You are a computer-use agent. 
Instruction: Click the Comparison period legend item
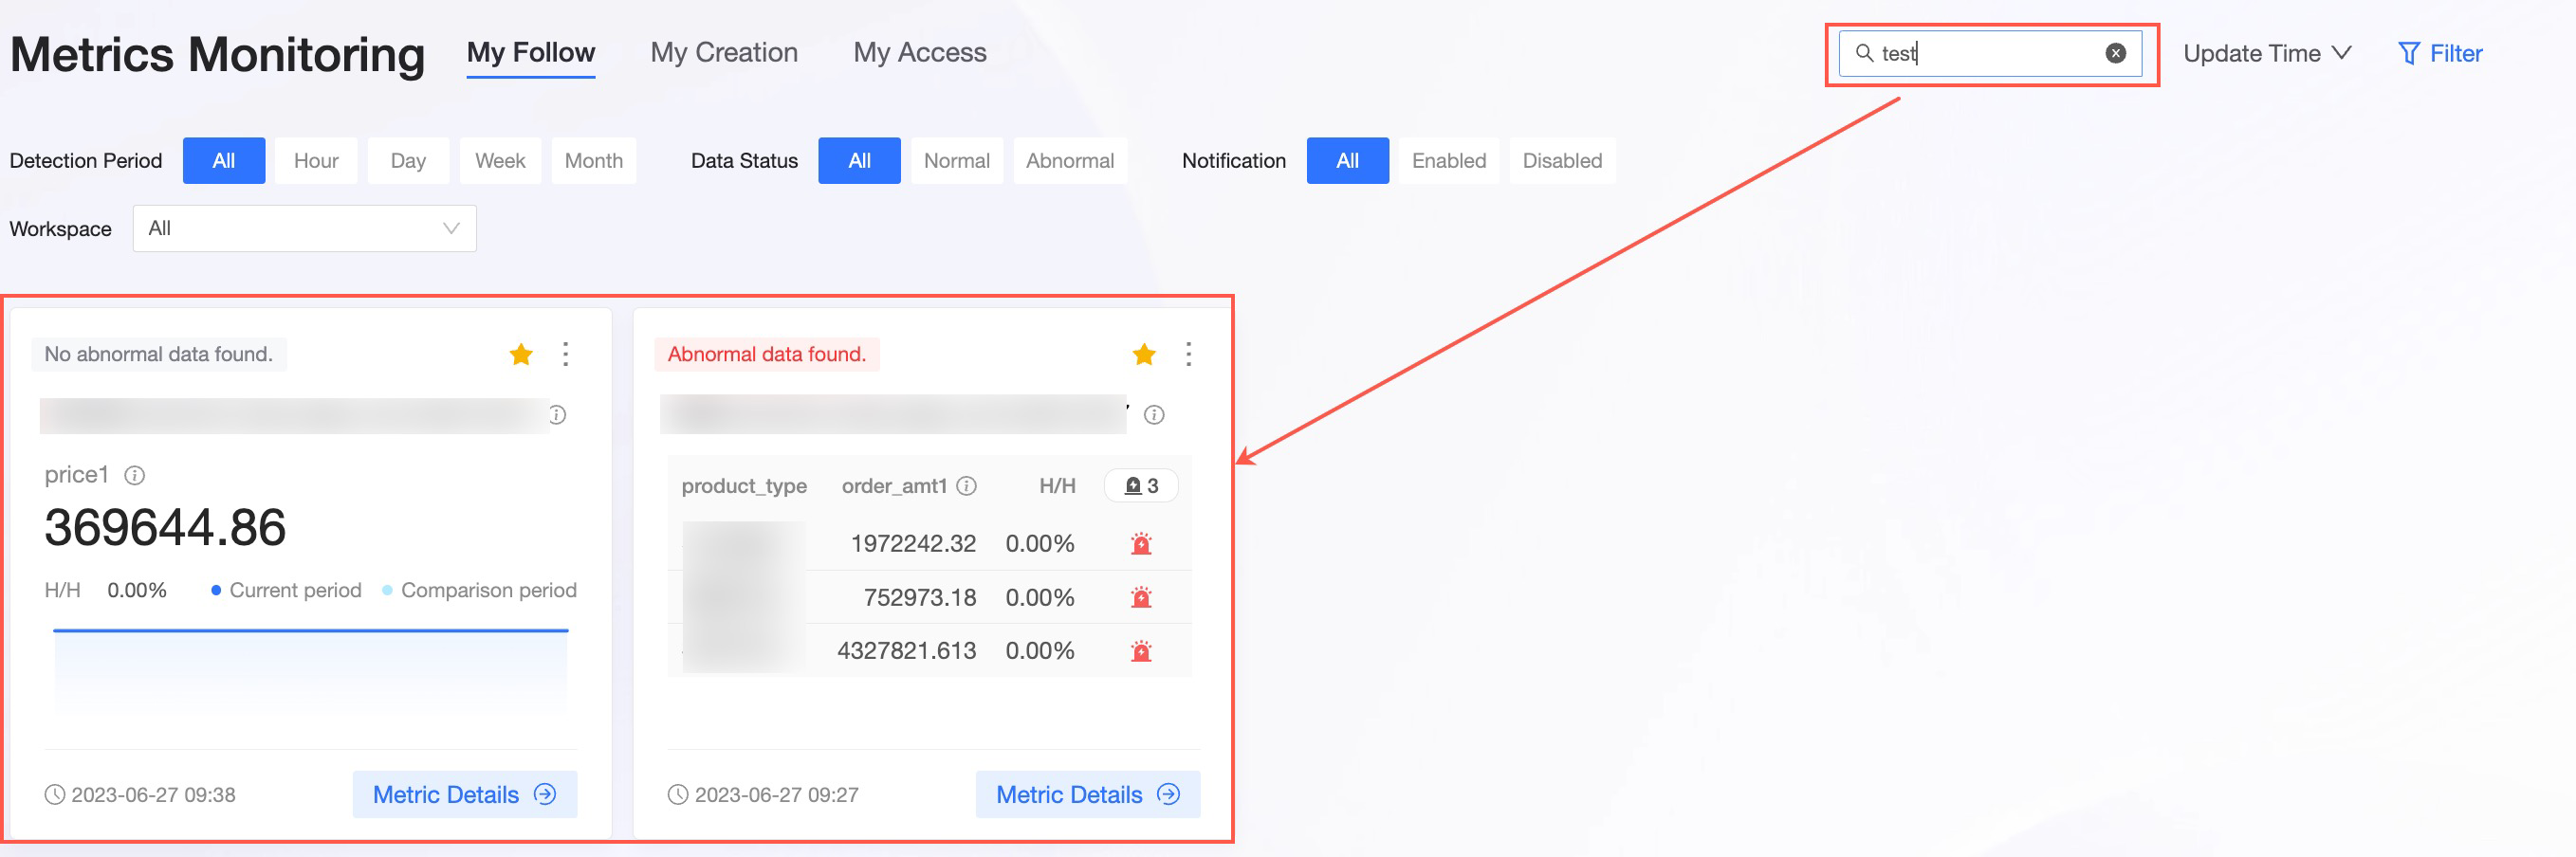pyautogui.click(x=479, y=591)
